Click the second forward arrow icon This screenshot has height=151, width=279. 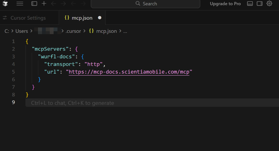pyautogui.click(x=83, y=4)
